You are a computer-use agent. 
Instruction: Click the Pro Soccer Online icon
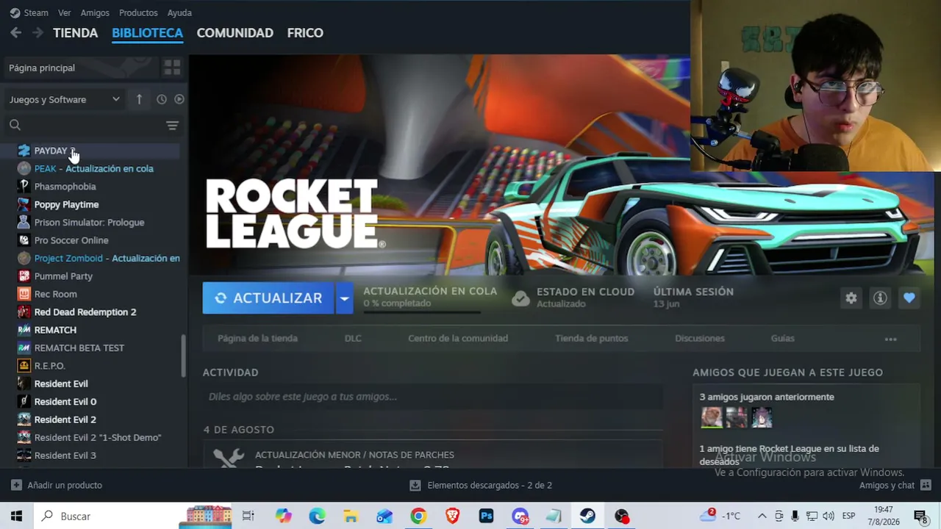[x=24, y=240]
